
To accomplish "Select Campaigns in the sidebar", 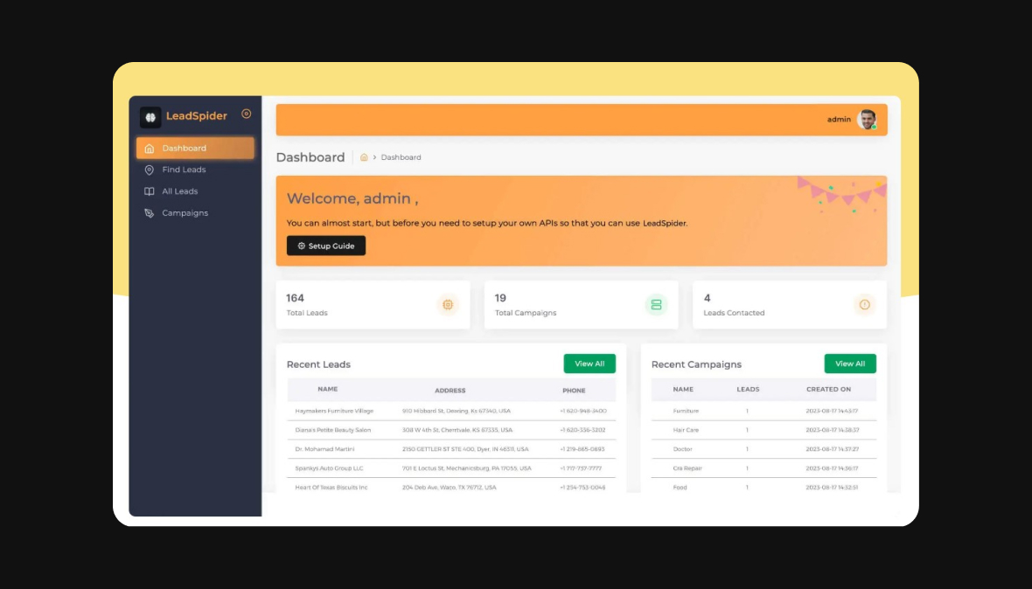I will point(185,213).
